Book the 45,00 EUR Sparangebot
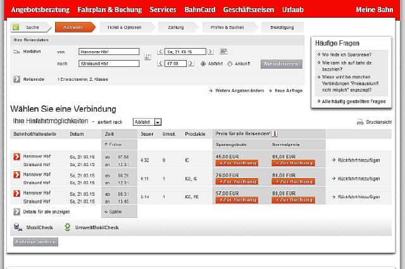 237,163
